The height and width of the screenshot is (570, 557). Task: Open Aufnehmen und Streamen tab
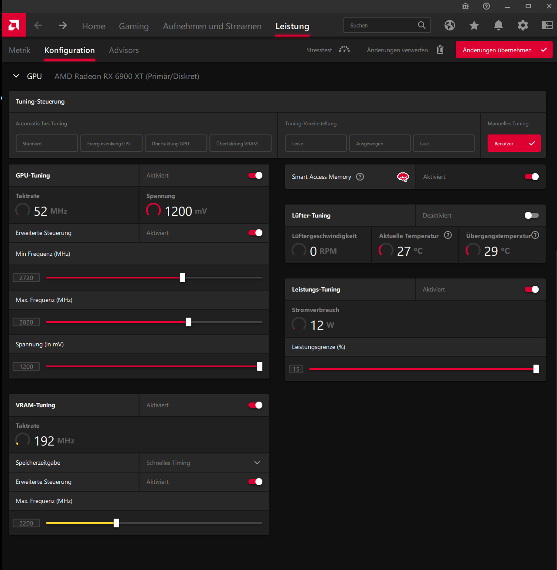pyautogui.click(x=212, y=26)
